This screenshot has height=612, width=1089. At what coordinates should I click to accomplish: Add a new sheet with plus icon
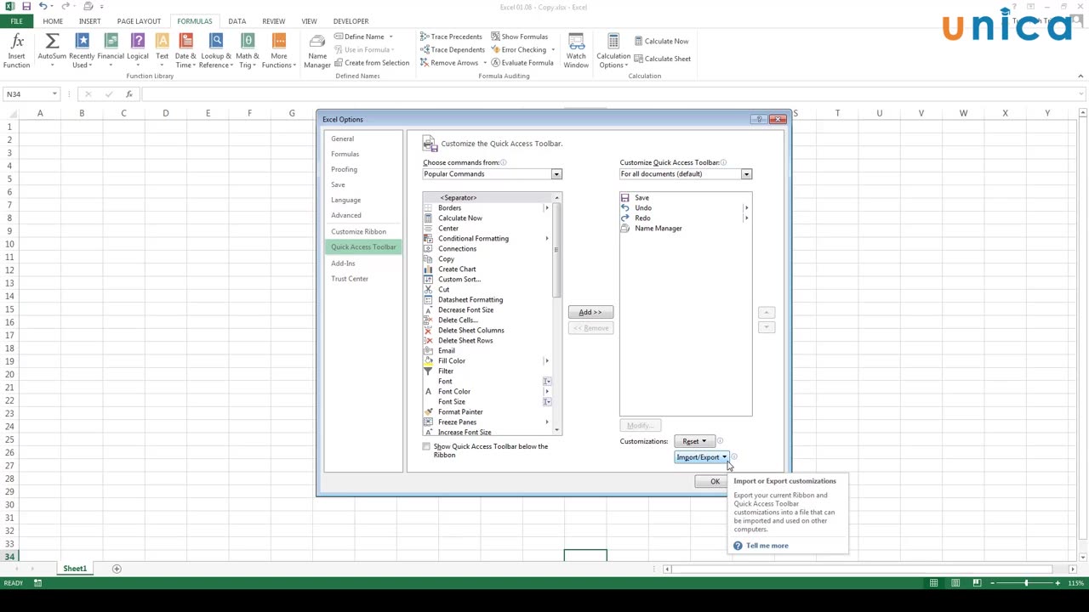[x=117, y=569]
